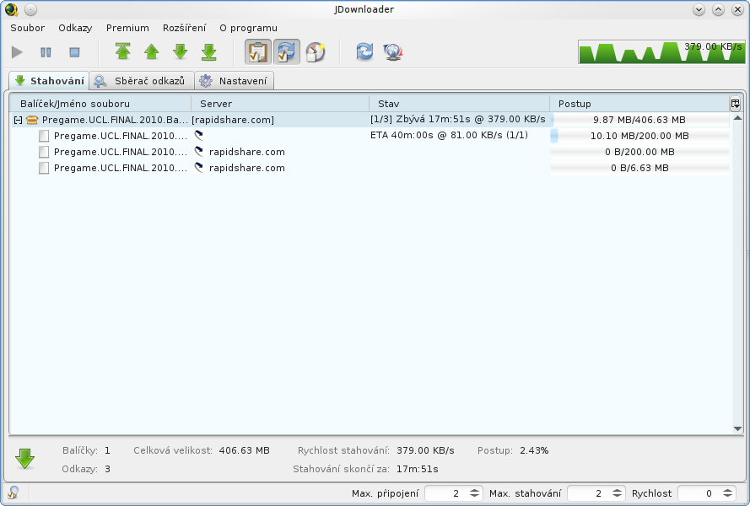Switch to the Nastavení tab
This screenshot has height=506, width=750.
(235, 81)
